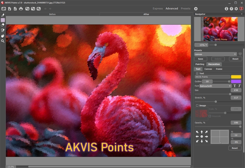
Task: Open program info icon
Action: click(226, 9)
